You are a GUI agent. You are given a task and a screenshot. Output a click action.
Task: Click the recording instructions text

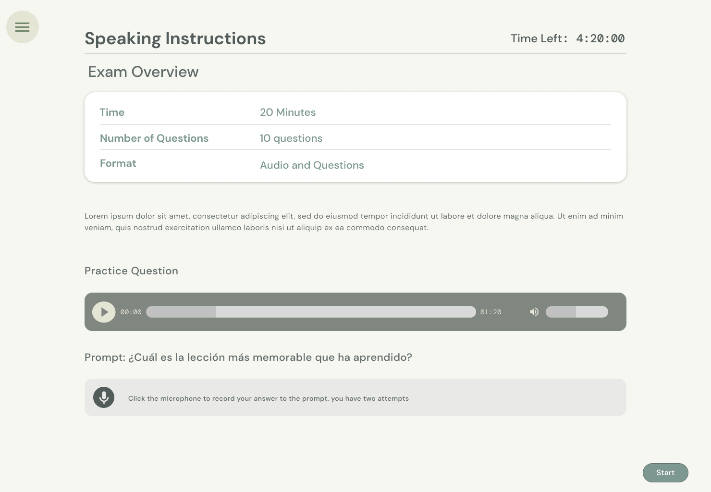(x=268, y=398)
